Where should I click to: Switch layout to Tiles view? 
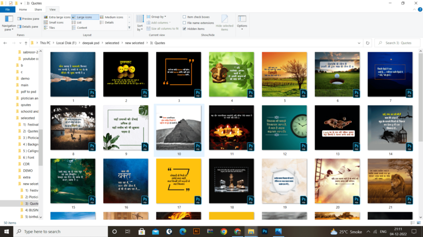click(x=50, y=28)
